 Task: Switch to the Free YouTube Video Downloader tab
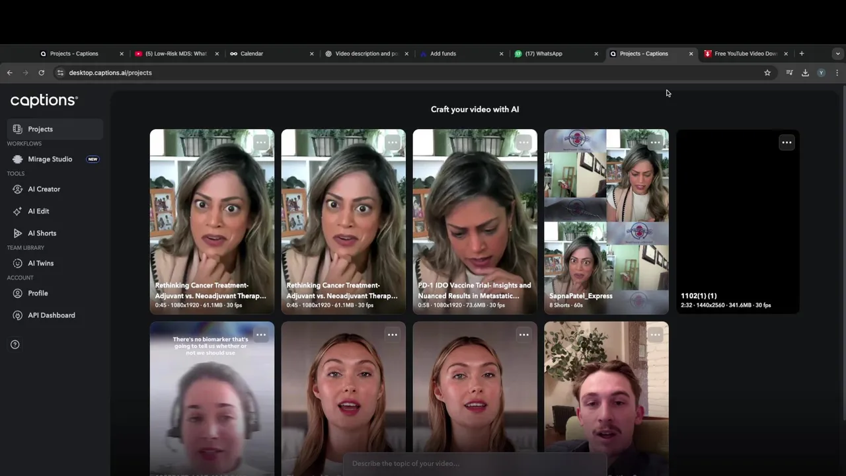click(746, 54)
